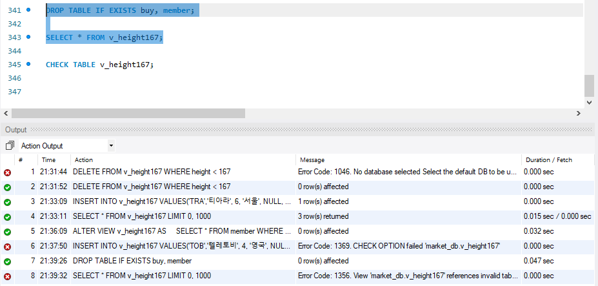Click empty line number 342 in gutter
The image size is (598, 286).
tap(14, 24)
